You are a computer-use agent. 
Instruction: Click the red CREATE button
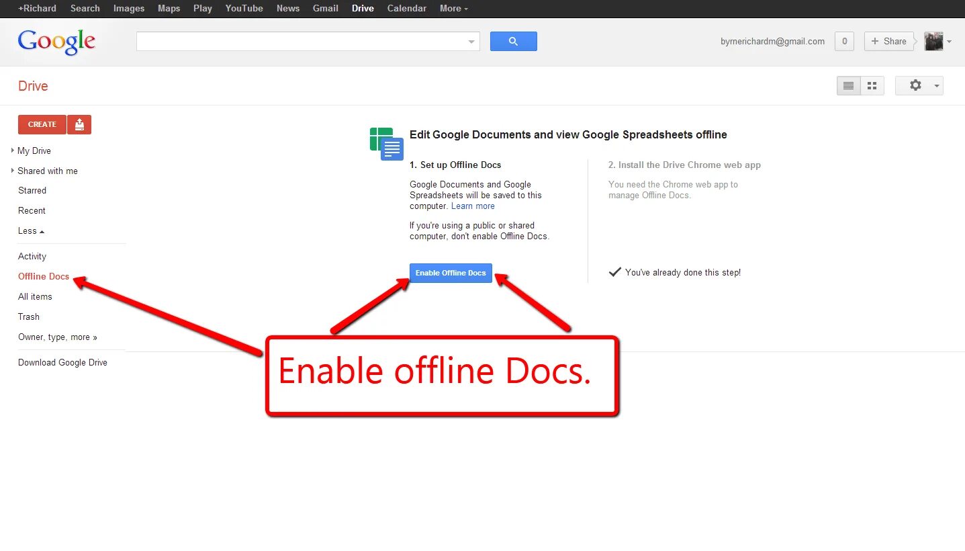pos(42,124)
